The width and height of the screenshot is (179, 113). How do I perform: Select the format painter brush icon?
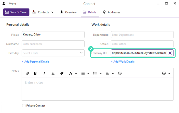tap(62, 73)
